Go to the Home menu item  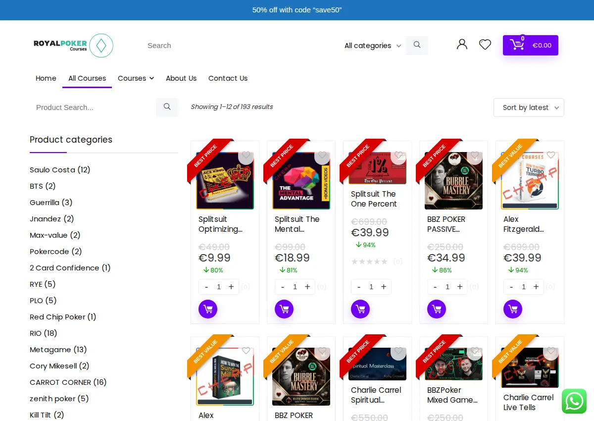[x=46, y=78]
